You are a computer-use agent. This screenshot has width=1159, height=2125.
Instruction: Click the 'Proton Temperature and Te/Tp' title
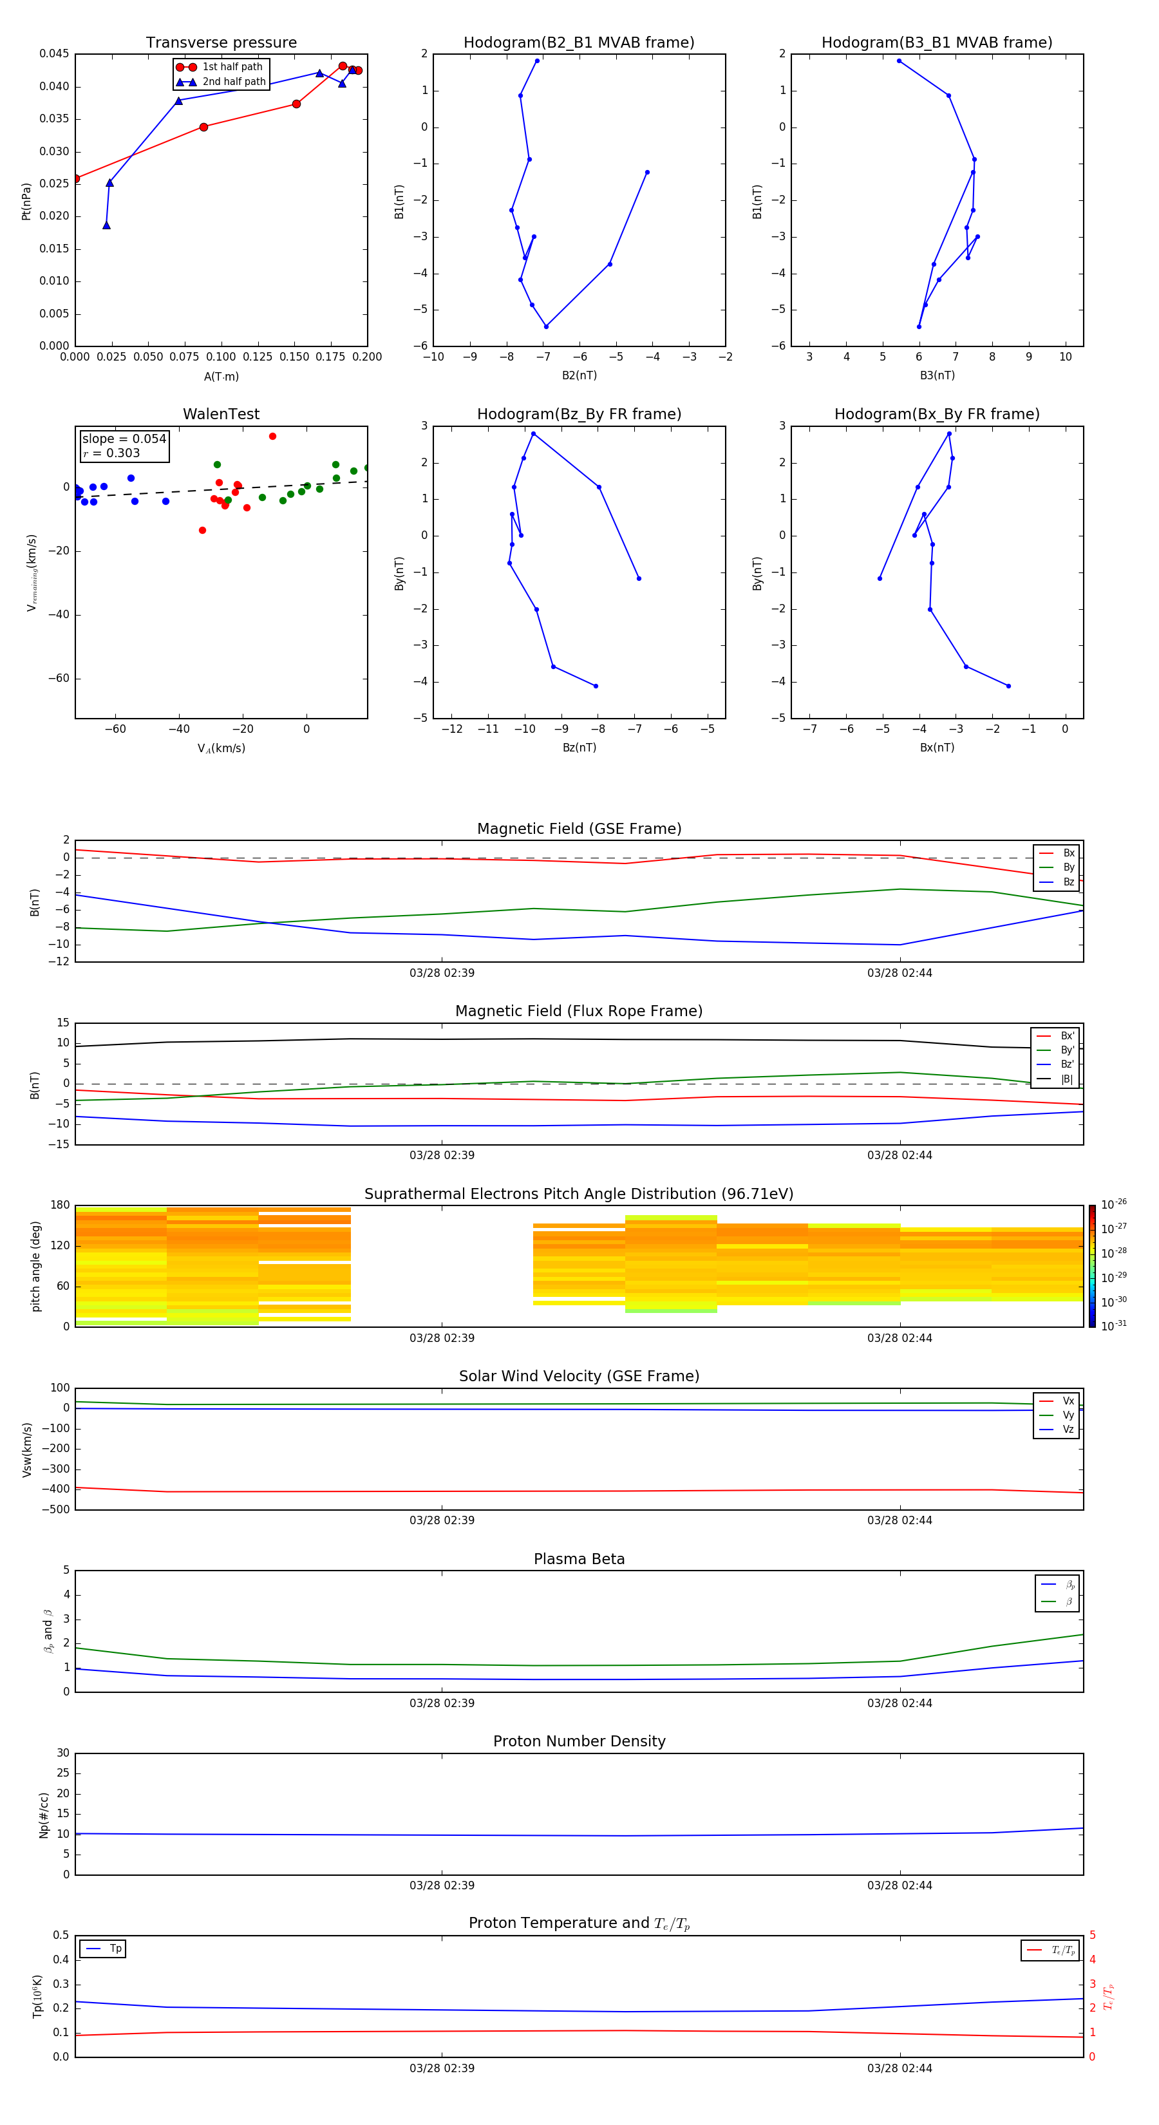(x=579, y=1923)
